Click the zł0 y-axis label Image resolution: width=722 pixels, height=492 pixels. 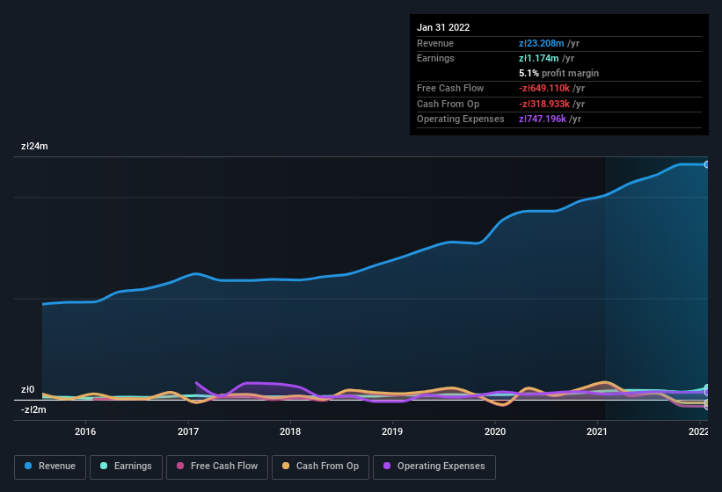click(x=27, y=389)
